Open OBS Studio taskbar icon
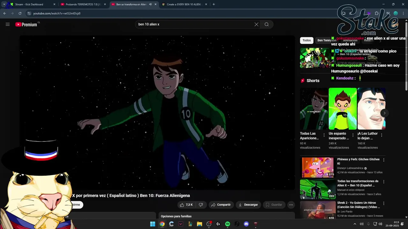Screen dimensions: 408x229 point(209,224)
